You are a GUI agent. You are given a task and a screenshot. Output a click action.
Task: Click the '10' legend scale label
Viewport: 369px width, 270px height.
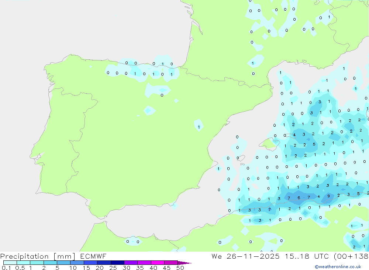pyautogui.click(x=73, y=268)
